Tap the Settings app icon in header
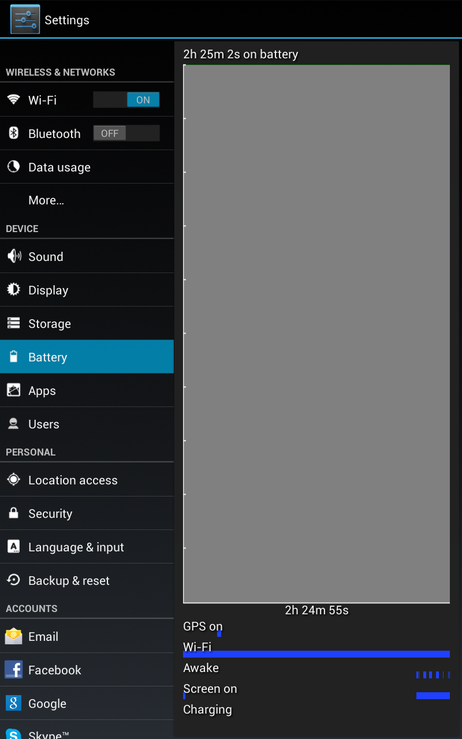 (25, 19)
